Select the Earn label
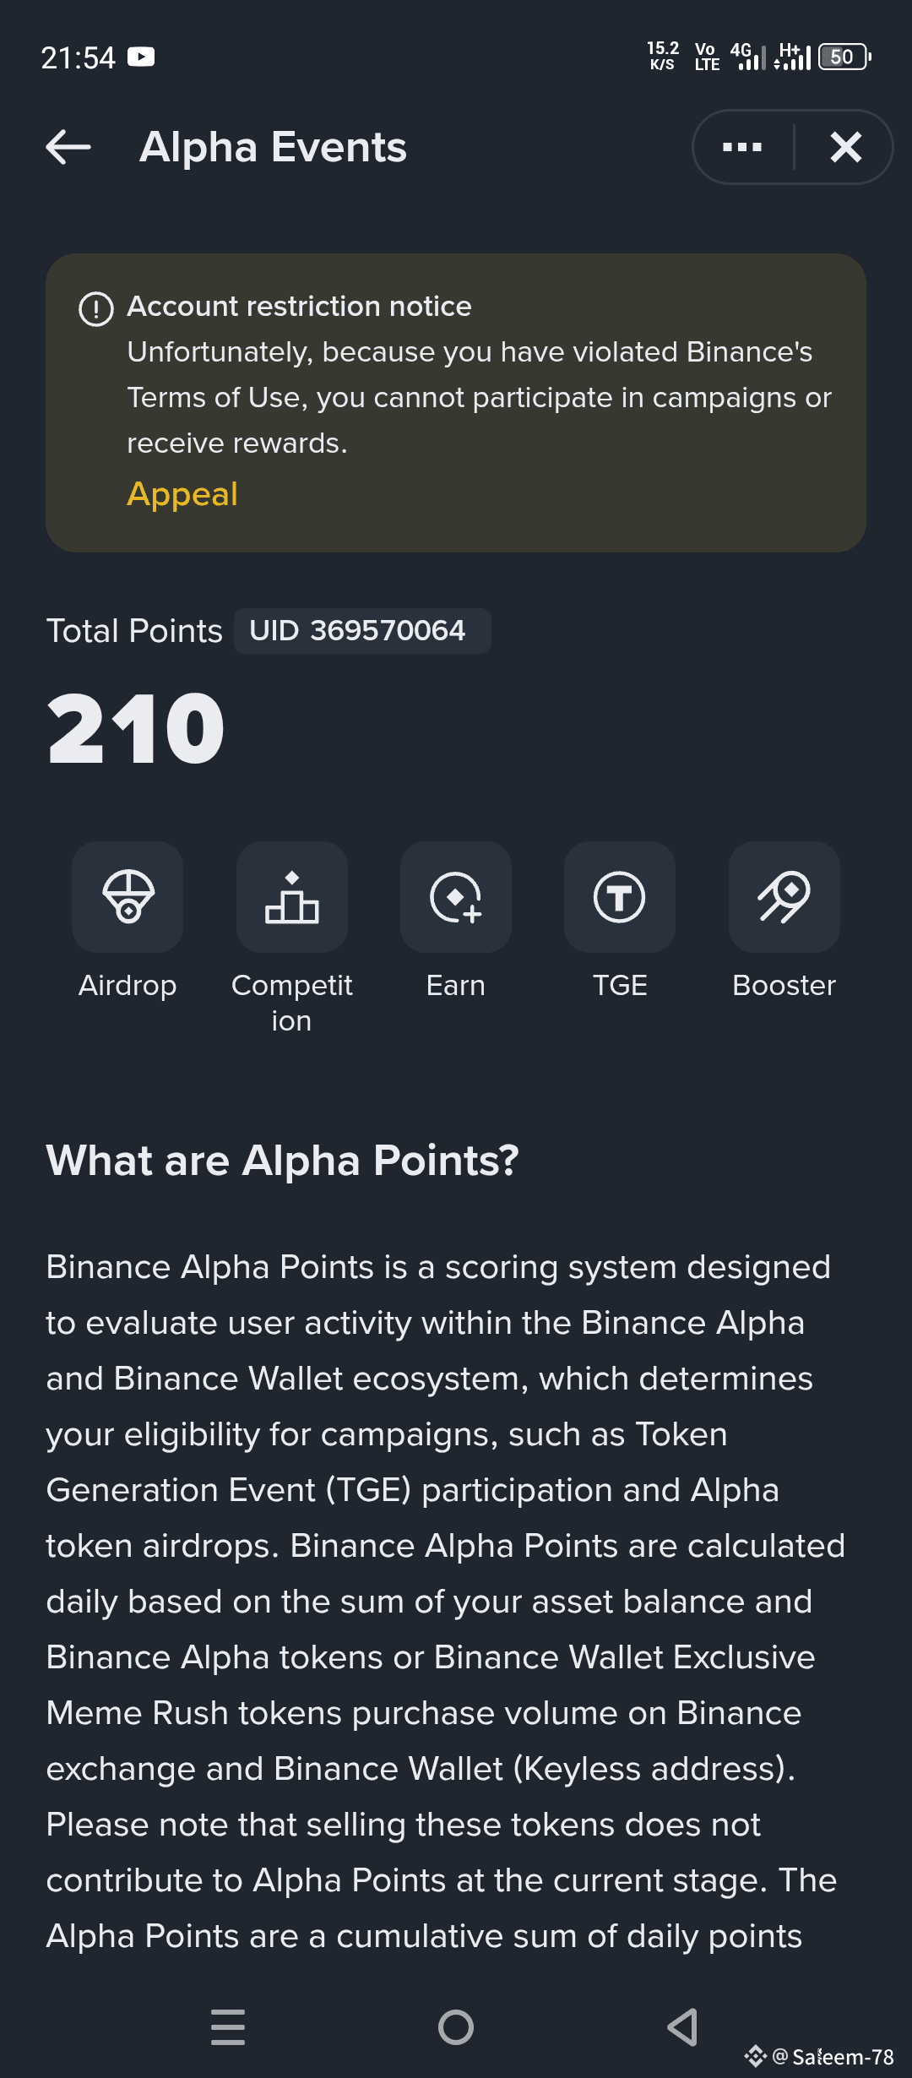Viewport: 912px width, 2078px height. [456, 985]
